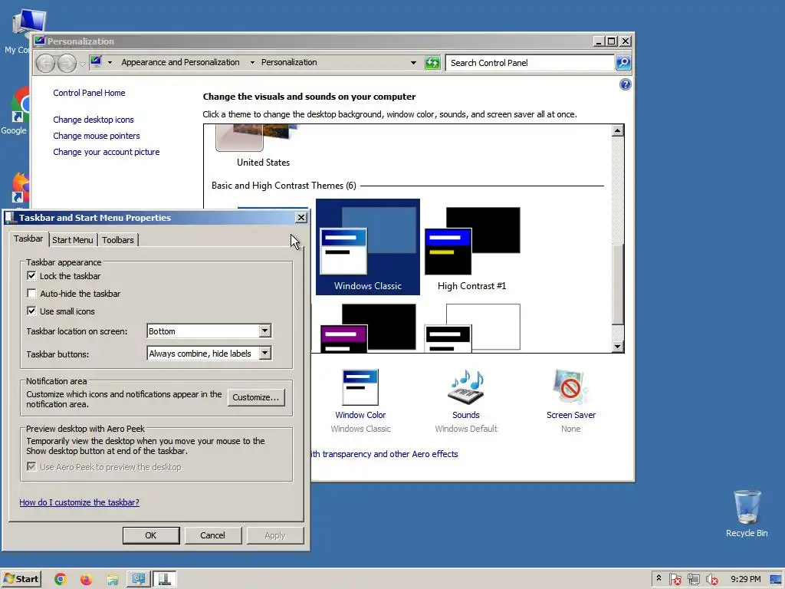Open the Recycle Bin desktop icon

(747, 513)
